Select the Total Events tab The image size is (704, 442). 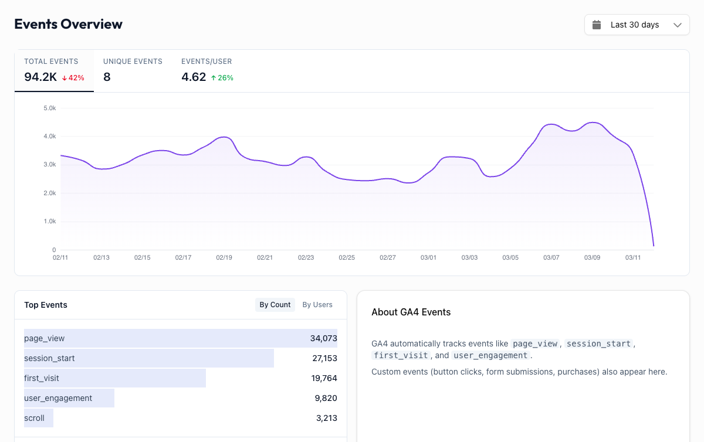(54, 70)
